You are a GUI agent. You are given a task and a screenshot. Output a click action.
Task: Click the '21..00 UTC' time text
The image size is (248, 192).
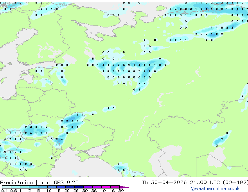click(x=205, y=183)
